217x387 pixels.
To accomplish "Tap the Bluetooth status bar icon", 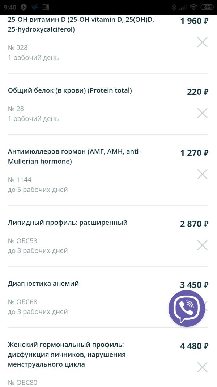I will (174, 7).
